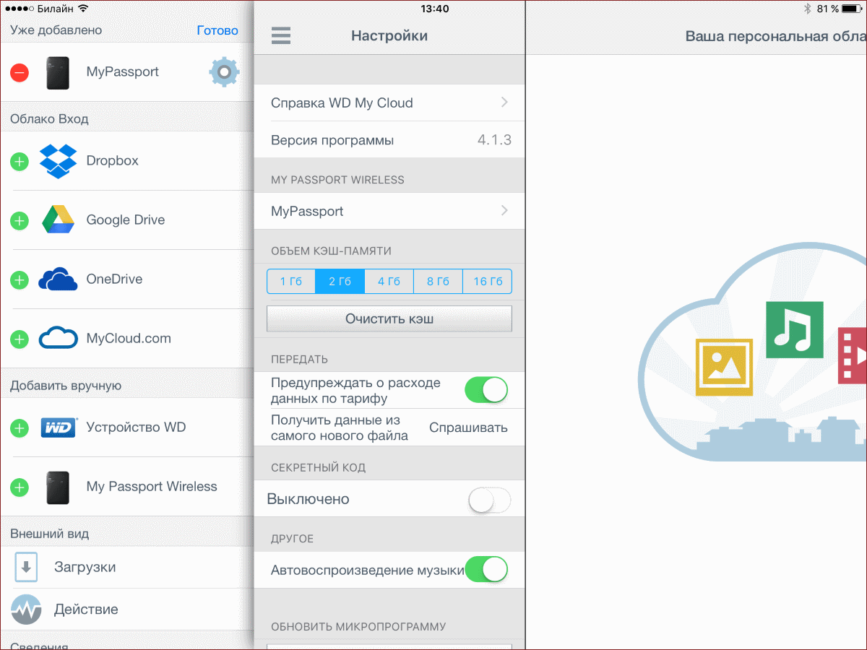The width and height of the screenshot is (867, 650).
Task: Disable Автовоспроизведение музыки switch
Action: (486, 570)
